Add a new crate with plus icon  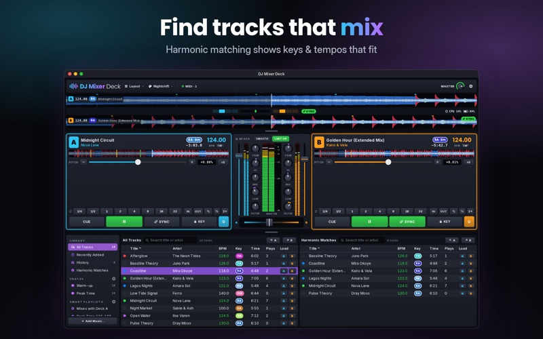tap(113, 279)
